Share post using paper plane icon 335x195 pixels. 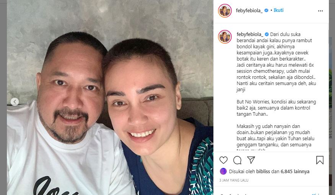click(251, 160)
